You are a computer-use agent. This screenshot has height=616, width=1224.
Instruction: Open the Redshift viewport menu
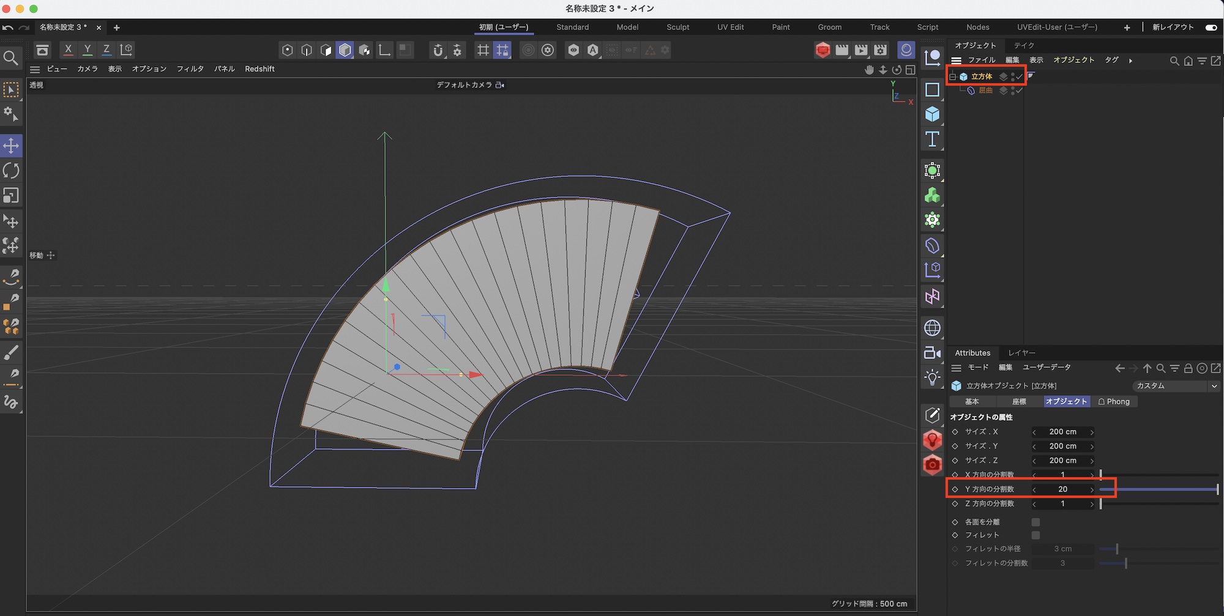pyautogui.click(x=259, y=69)
